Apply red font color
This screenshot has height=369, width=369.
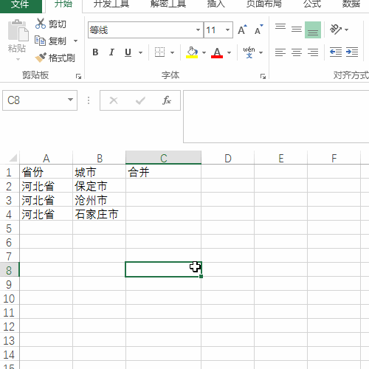pos(217,52)
